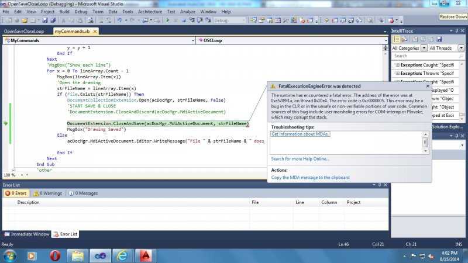Screen dimensions: 468x263
Task: Toggle the 0 Messages filter button
Action: (83, 193)
